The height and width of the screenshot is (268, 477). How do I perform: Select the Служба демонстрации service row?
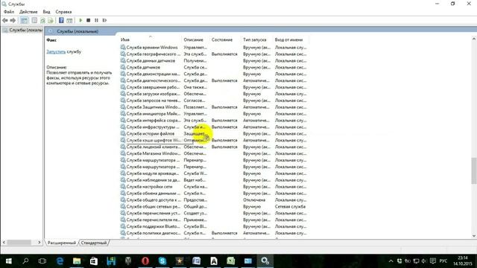pos(214,74)
